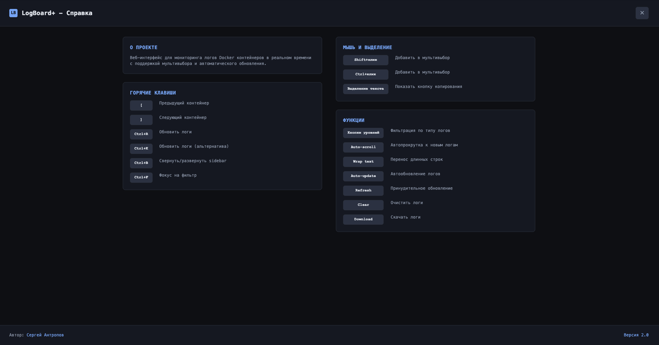The width and height of the screenshot is (659, 345).
Task: Select the Ctrl+R shortcut badge
Action: [x=141, y=134]
